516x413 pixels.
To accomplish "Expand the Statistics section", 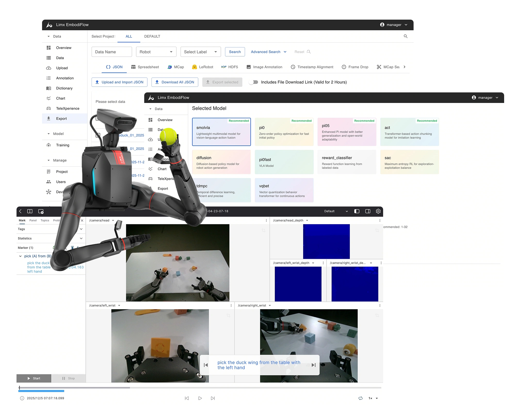I will pyautogui.click(x=81, y=238).
